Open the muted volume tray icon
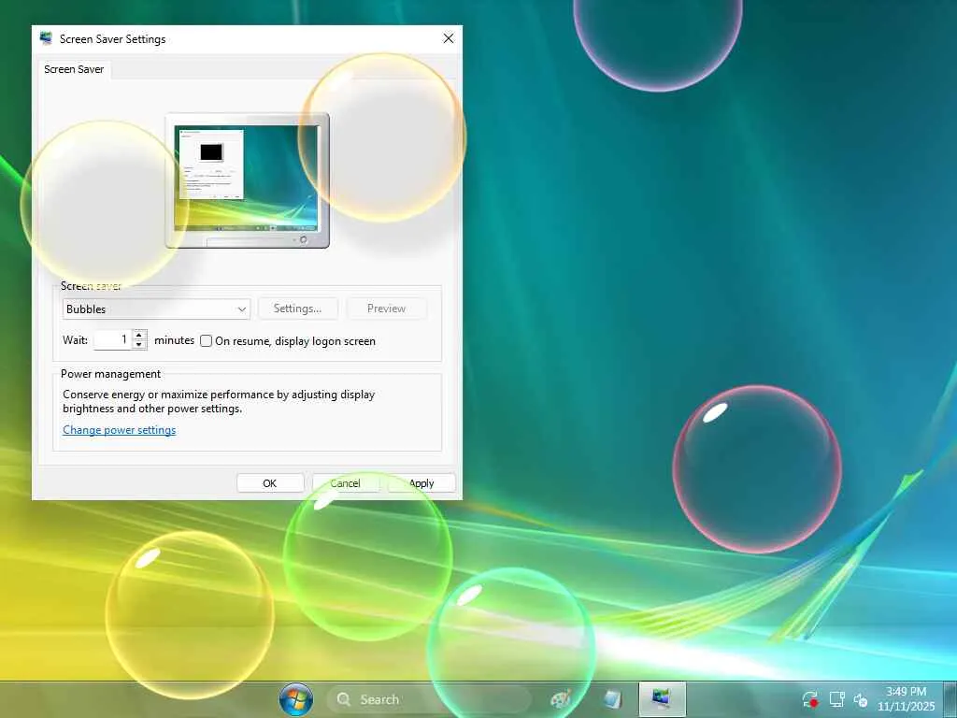 [x=861, y=699]
